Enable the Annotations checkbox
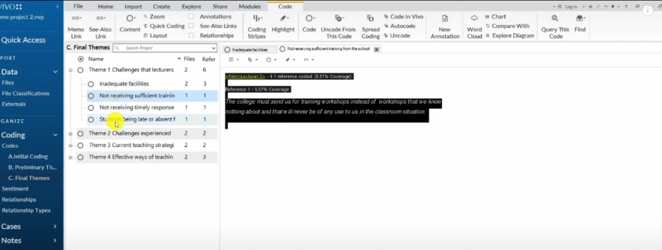 pyautogui.click(x=191, y=16)
